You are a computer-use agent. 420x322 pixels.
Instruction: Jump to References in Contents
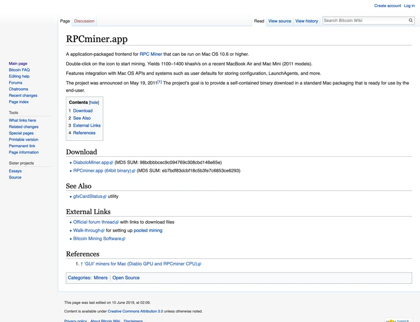(x=84, y=133)
